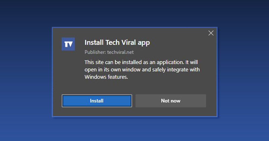Close the install dialog with the X
The height and width of the screenshot is (141, 269).
[211, 33]
